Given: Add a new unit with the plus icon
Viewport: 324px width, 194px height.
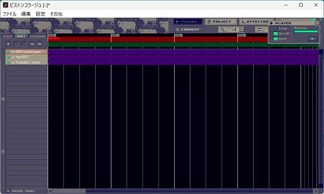Looking at the screenshot, I should click(8, 44).
